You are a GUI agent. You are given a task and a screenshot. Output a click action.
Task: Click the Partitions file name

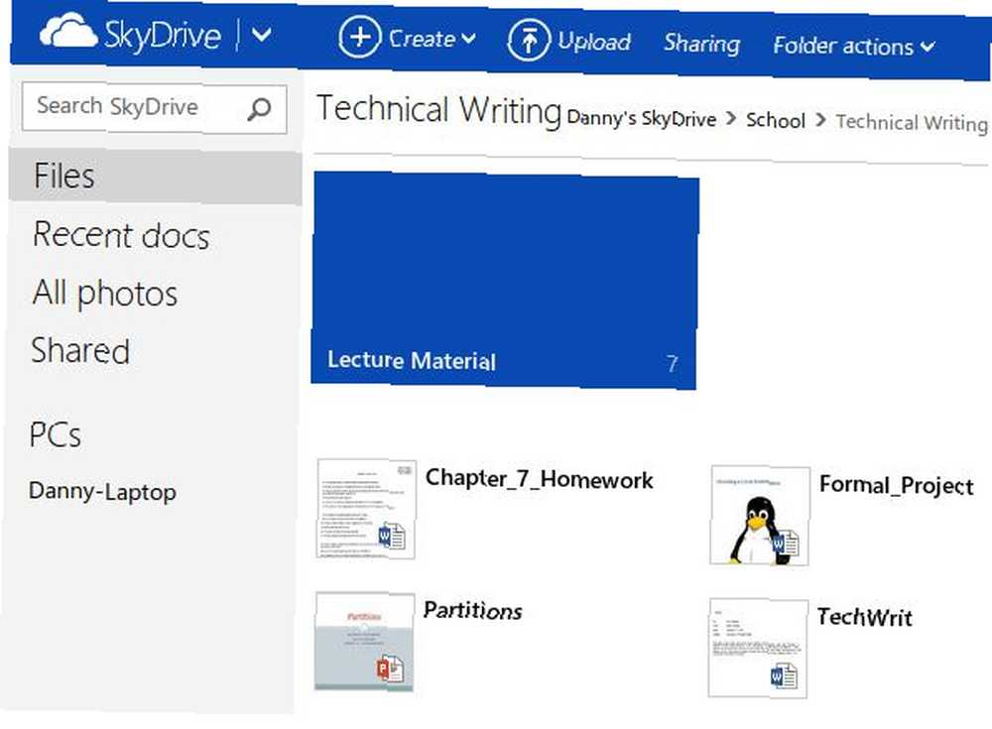[472, 611]
